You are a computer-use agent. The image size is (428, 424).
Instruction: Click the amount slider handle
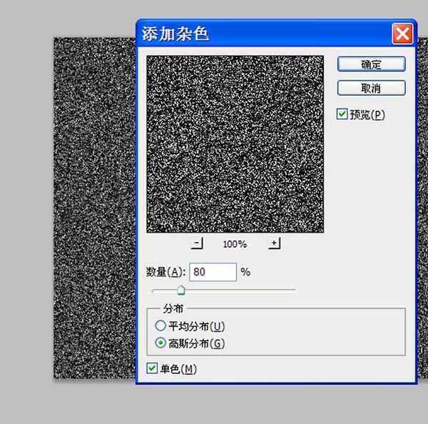pos(181,289)
